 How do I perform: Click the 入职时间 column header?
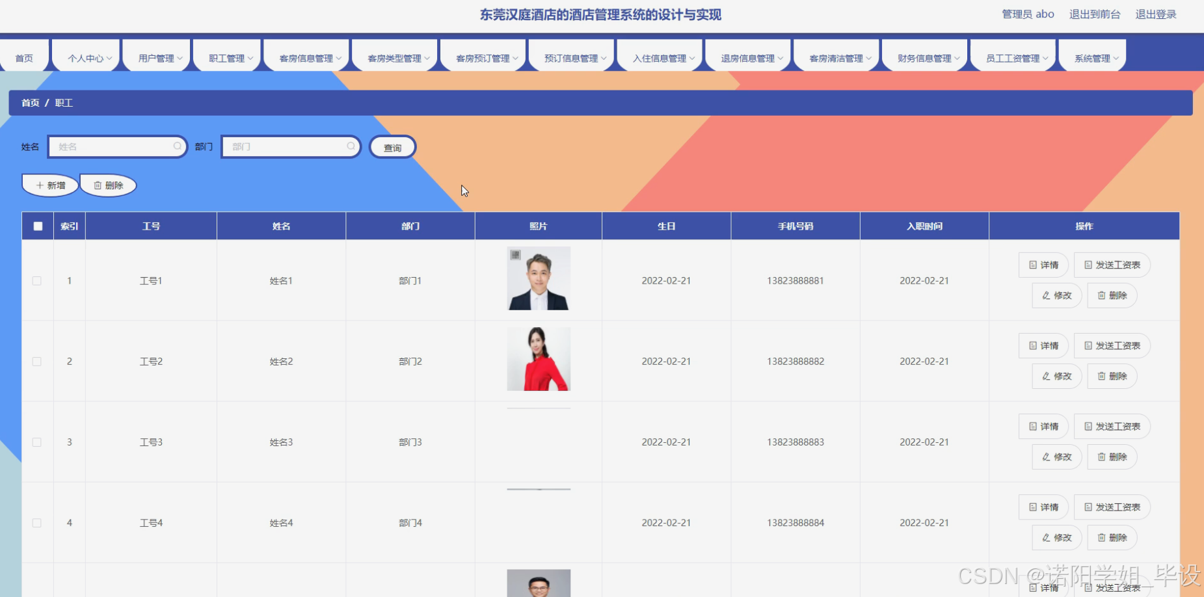[x=924, y=226]
